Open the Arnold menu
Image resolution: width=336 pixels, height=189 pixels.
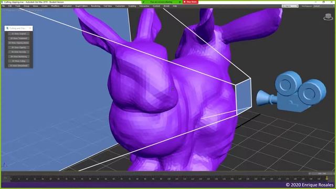coord(166,6)
